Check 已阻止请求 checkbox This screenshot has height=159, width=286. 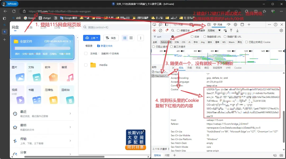(x=153, y=47)
